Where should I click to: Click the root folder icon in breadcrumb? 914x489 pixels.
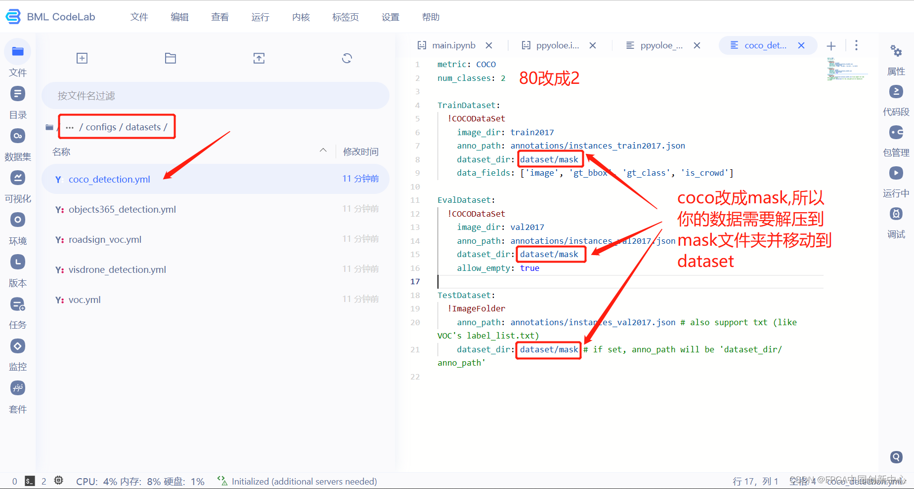[x=49, y=127]
